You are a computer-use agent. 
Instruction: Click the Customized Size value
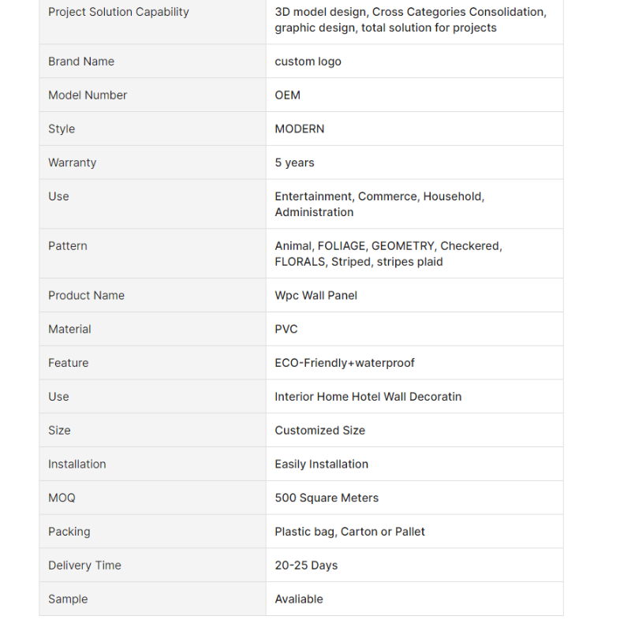(319, 431)
